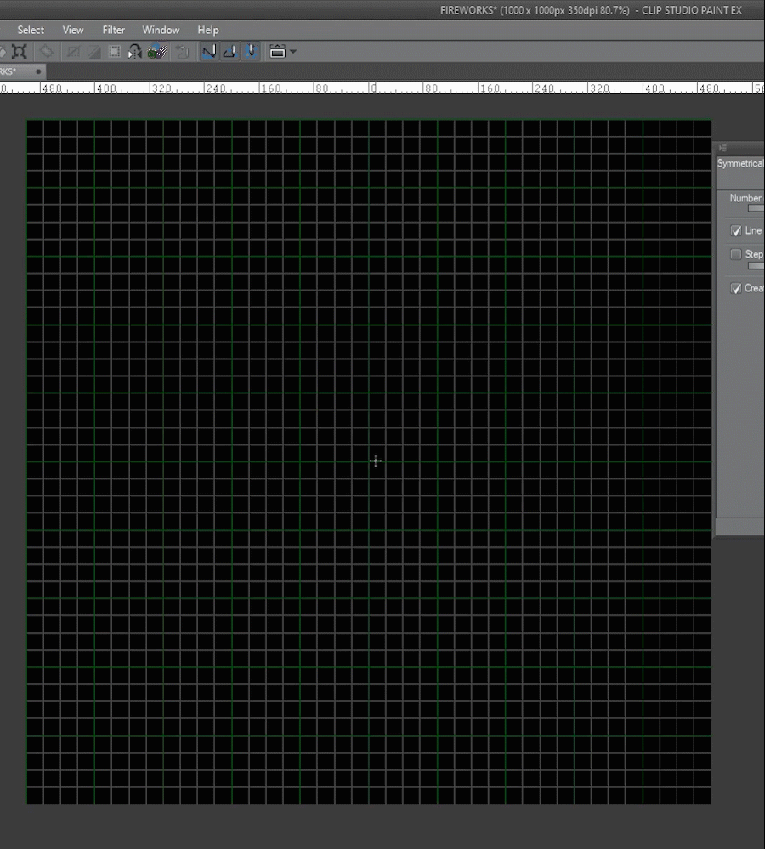
Task: Click the center crosshair on canvas
Action: pyautogui.click(x=376, y=461)
